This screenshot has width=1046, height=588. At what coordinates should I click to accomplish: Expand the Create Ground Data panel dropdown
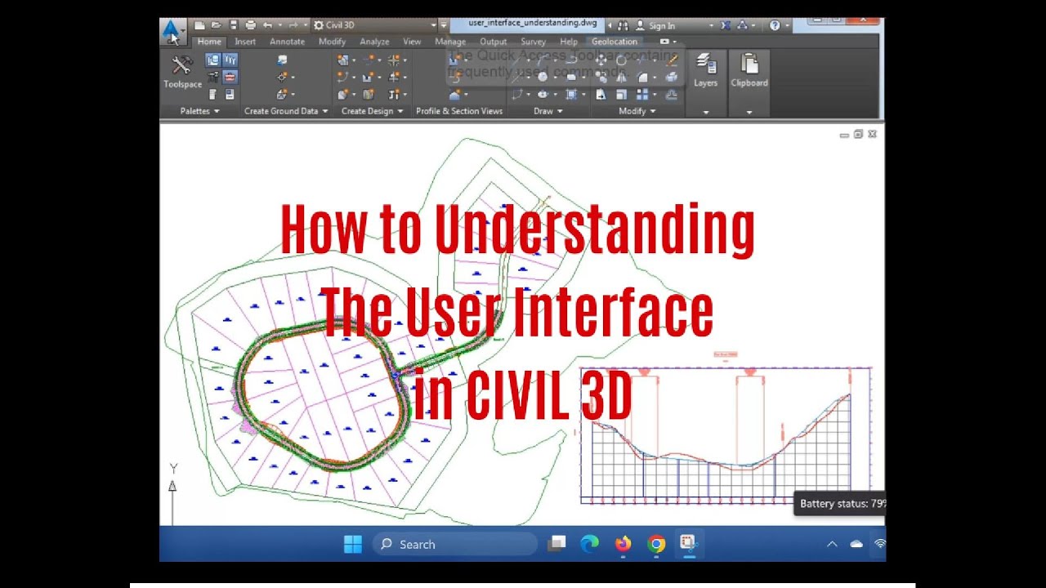coord(325,111)
